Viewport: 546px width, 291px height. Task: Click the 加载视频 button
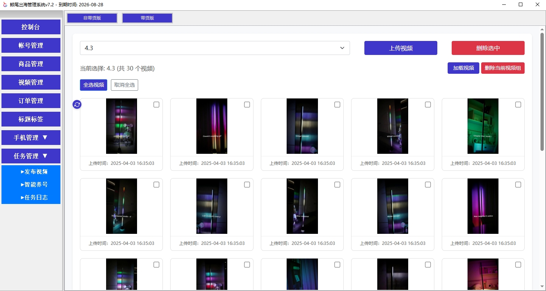tap(463, 68)
